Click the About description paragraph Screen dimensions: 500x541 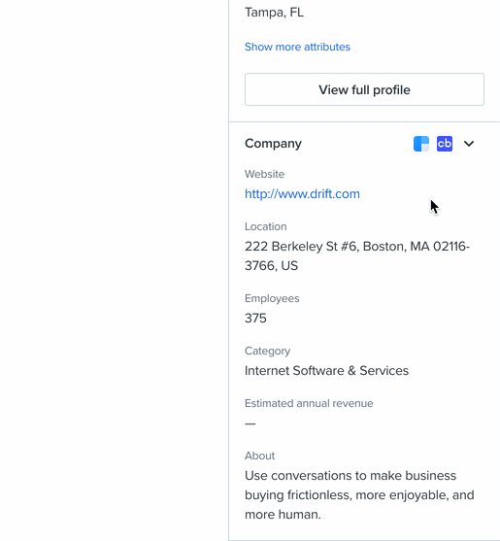[x=359, y=494]
